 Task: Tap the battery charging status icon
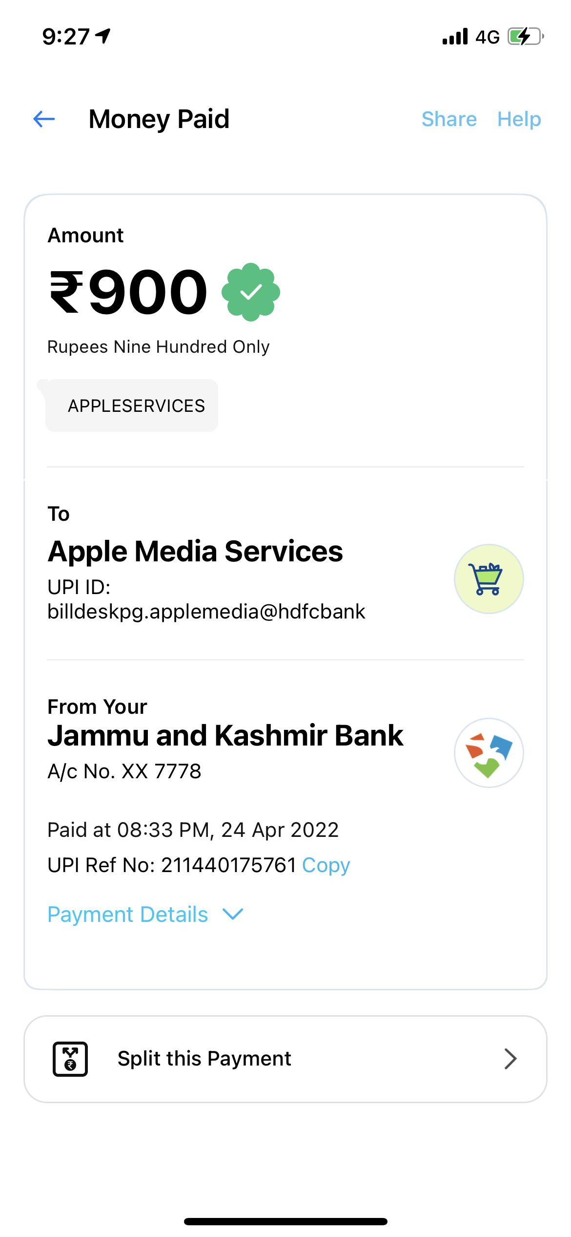pyautogui.click(x=526, y=37)
